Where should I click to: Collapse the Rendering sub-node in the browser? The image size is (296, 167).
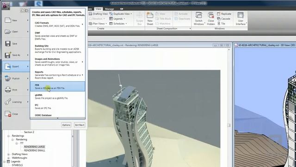[x=12, y=140]
